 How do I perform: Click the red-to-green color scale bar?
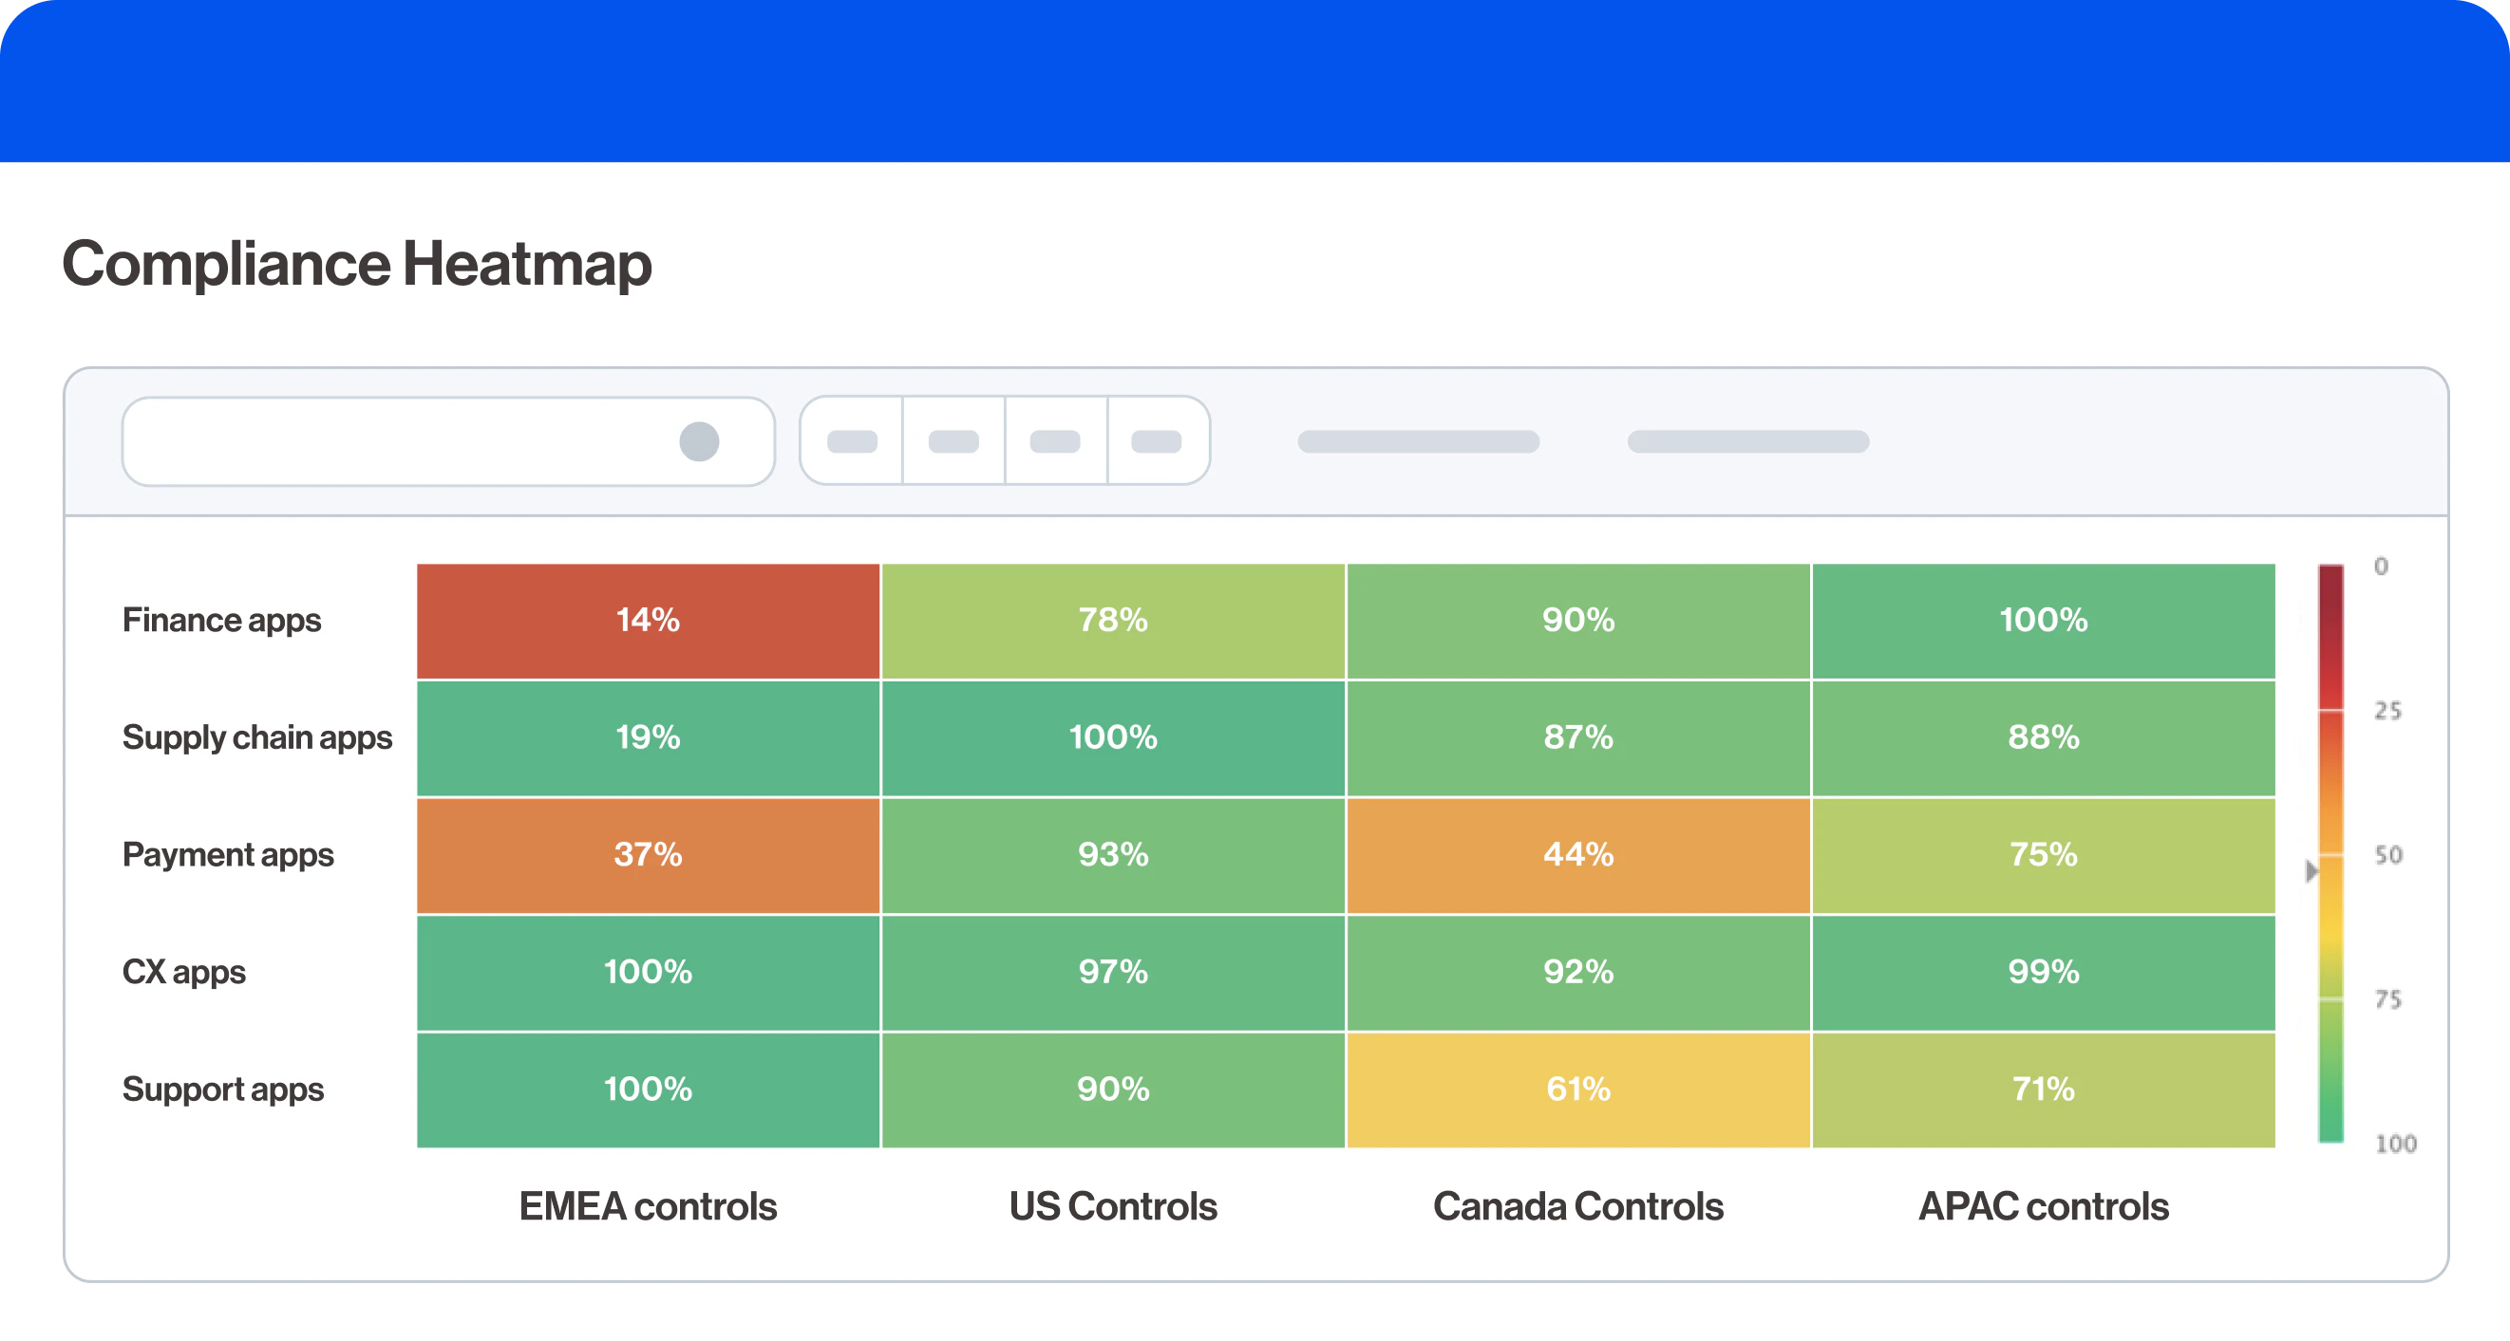coord(2330,853)
